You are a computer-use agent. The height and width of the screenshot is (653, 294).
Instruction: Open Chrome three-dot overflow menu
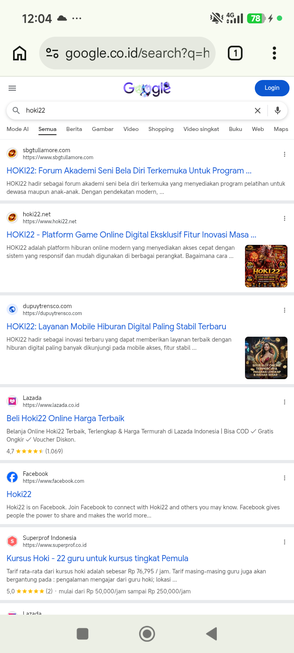pyautogui.click(x=274, y=53)
